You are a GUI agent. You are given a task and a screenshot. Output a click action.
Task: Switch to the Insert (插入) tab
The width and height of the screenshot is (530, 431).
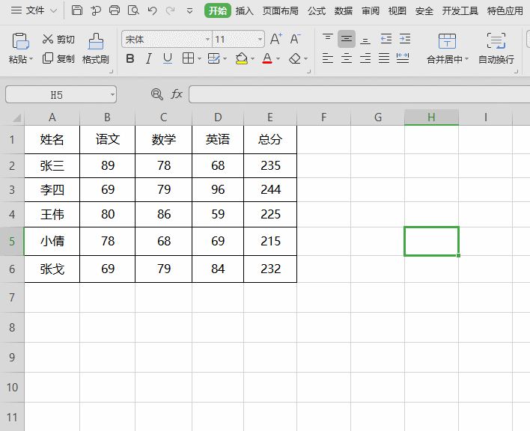(245, 11)
